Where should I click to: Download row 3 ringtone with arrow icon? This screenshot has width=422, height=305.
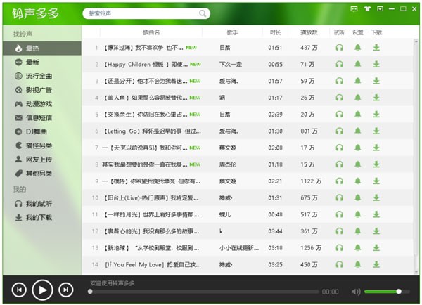coord(376,81)
